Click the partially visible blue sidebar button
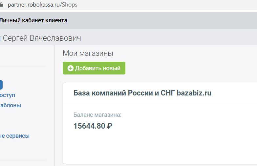 pos(1,85)
